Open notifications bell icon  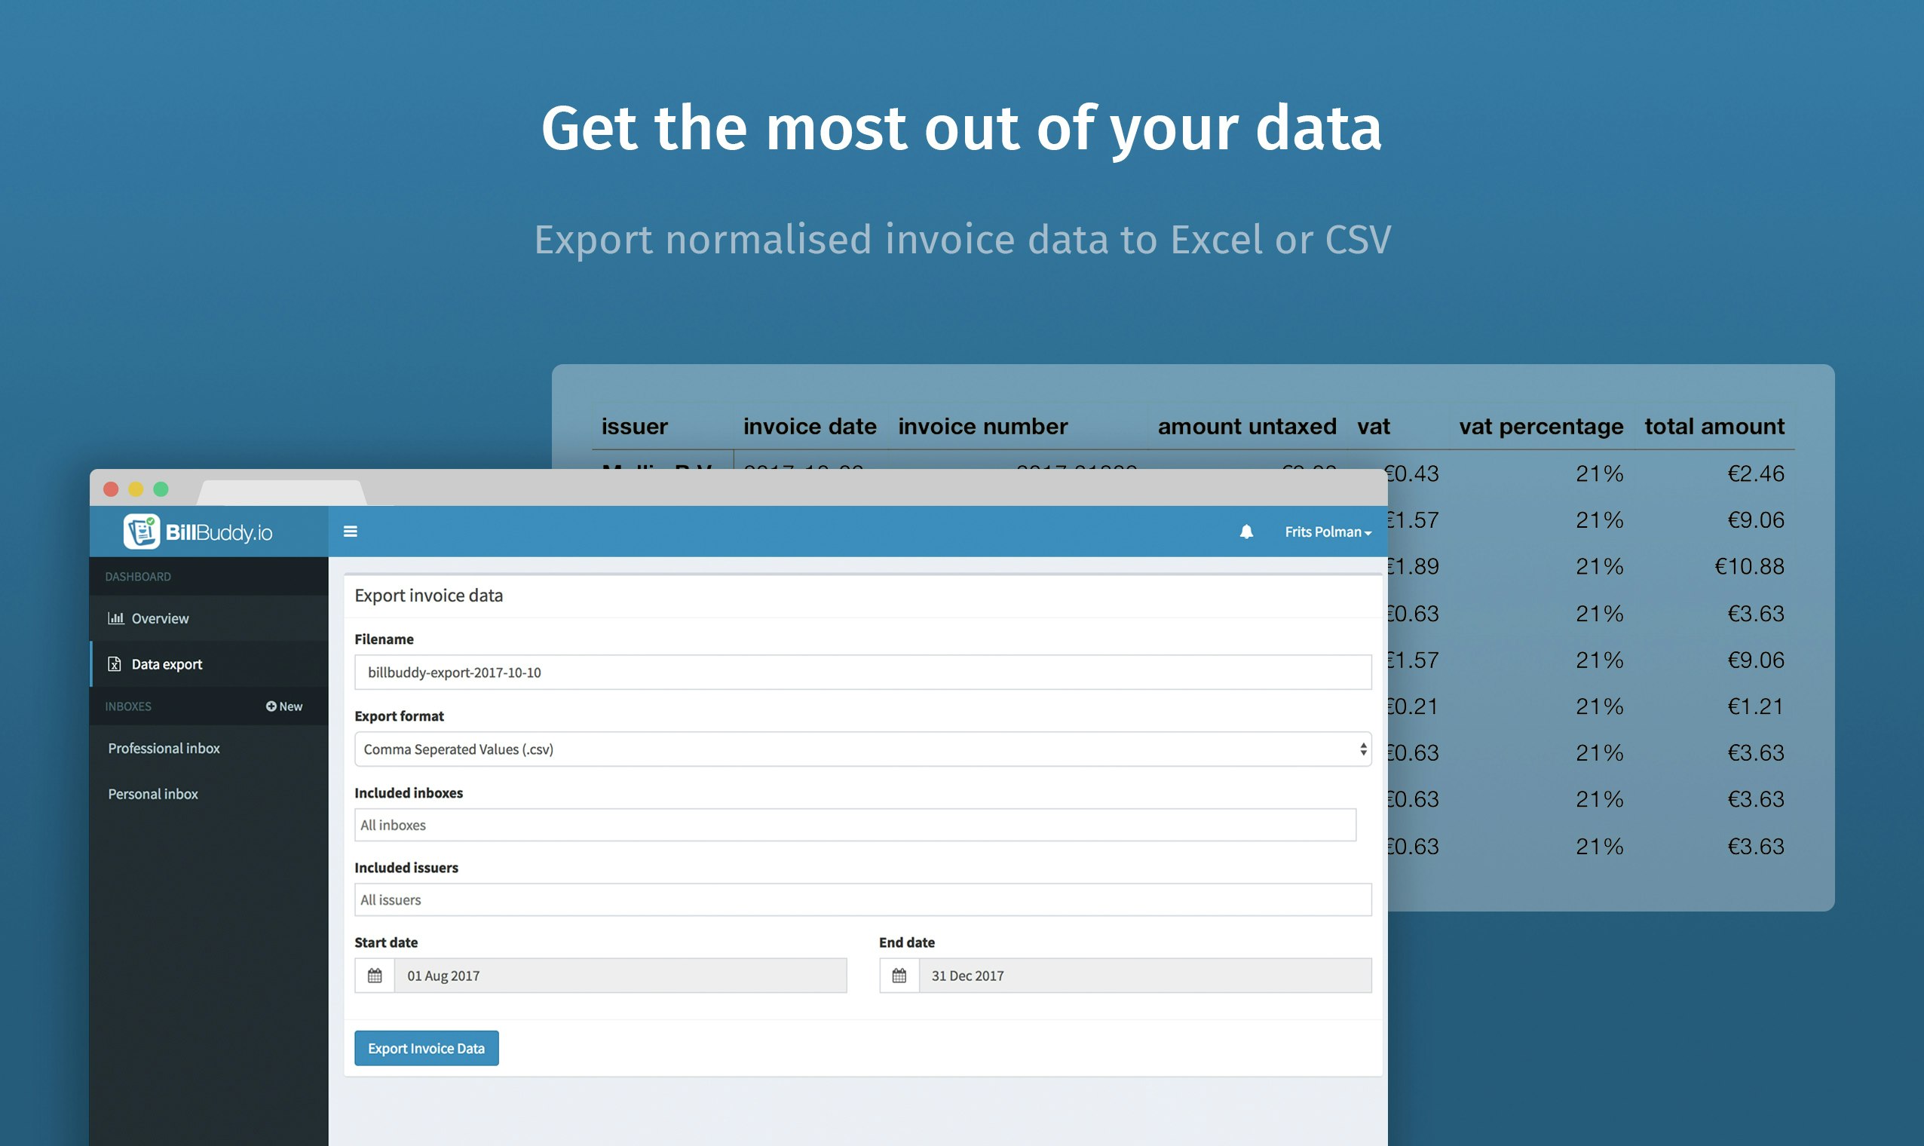[x=1246, y=532]
